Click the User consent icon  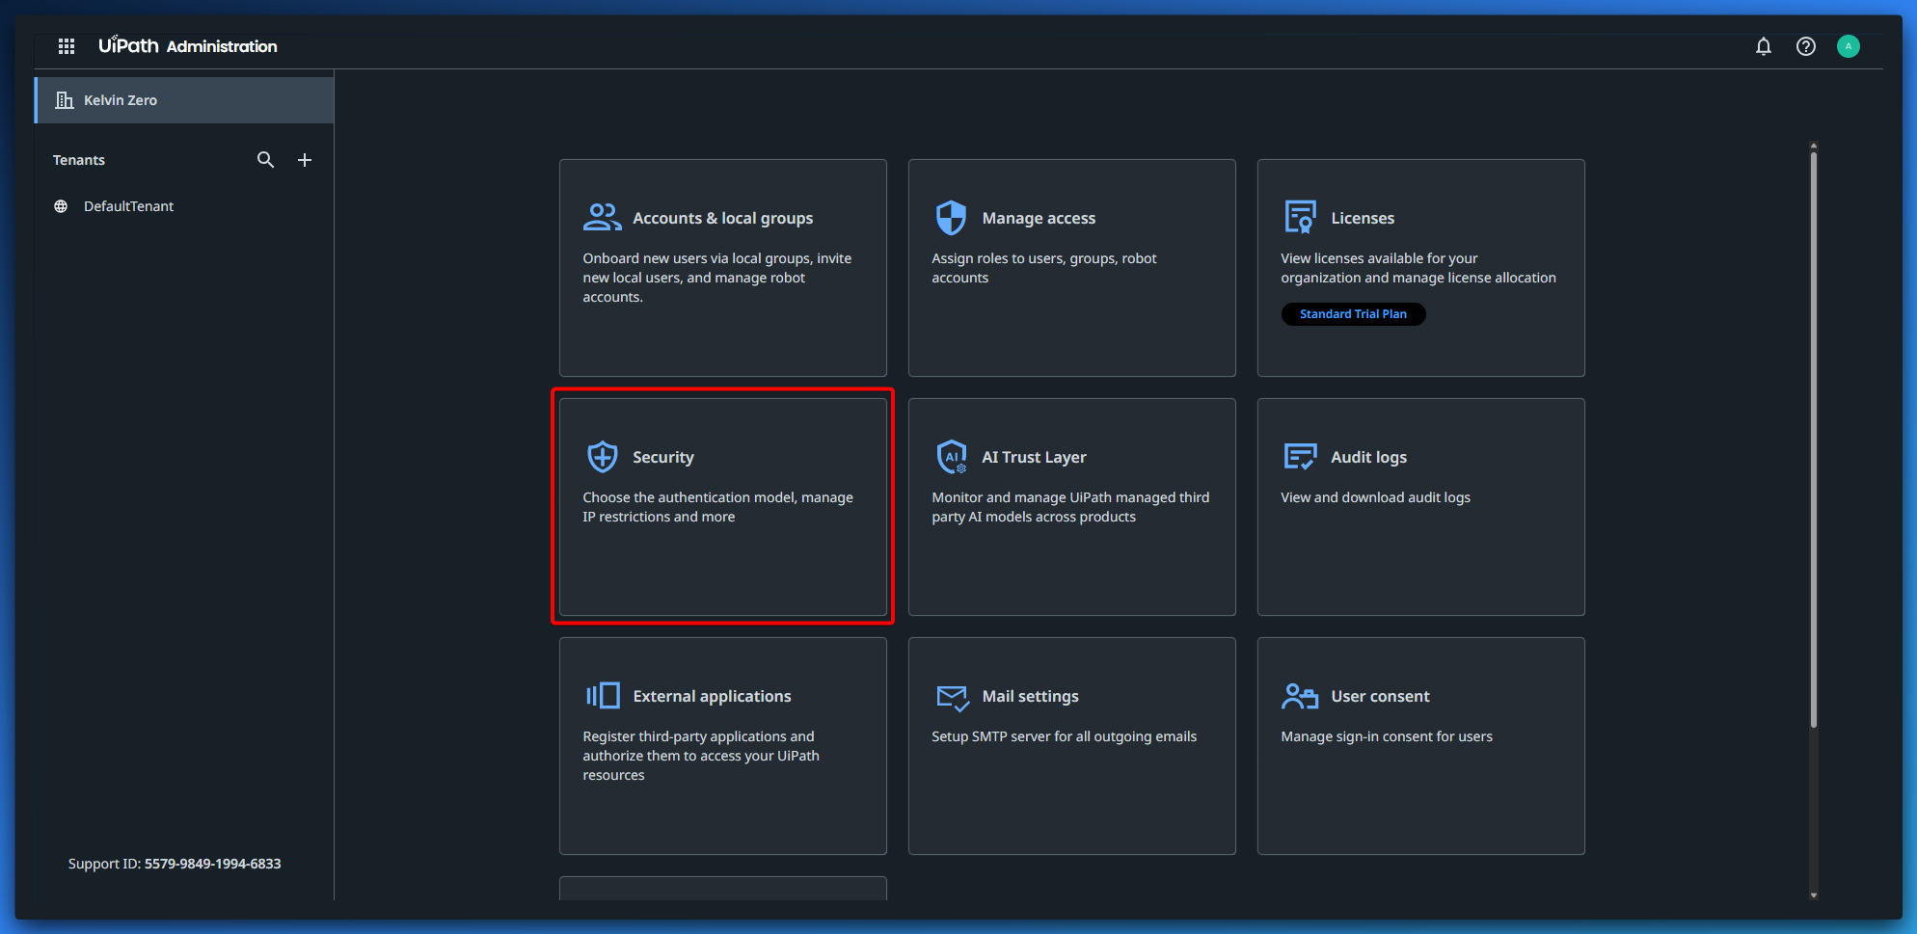pos(1301,696)
